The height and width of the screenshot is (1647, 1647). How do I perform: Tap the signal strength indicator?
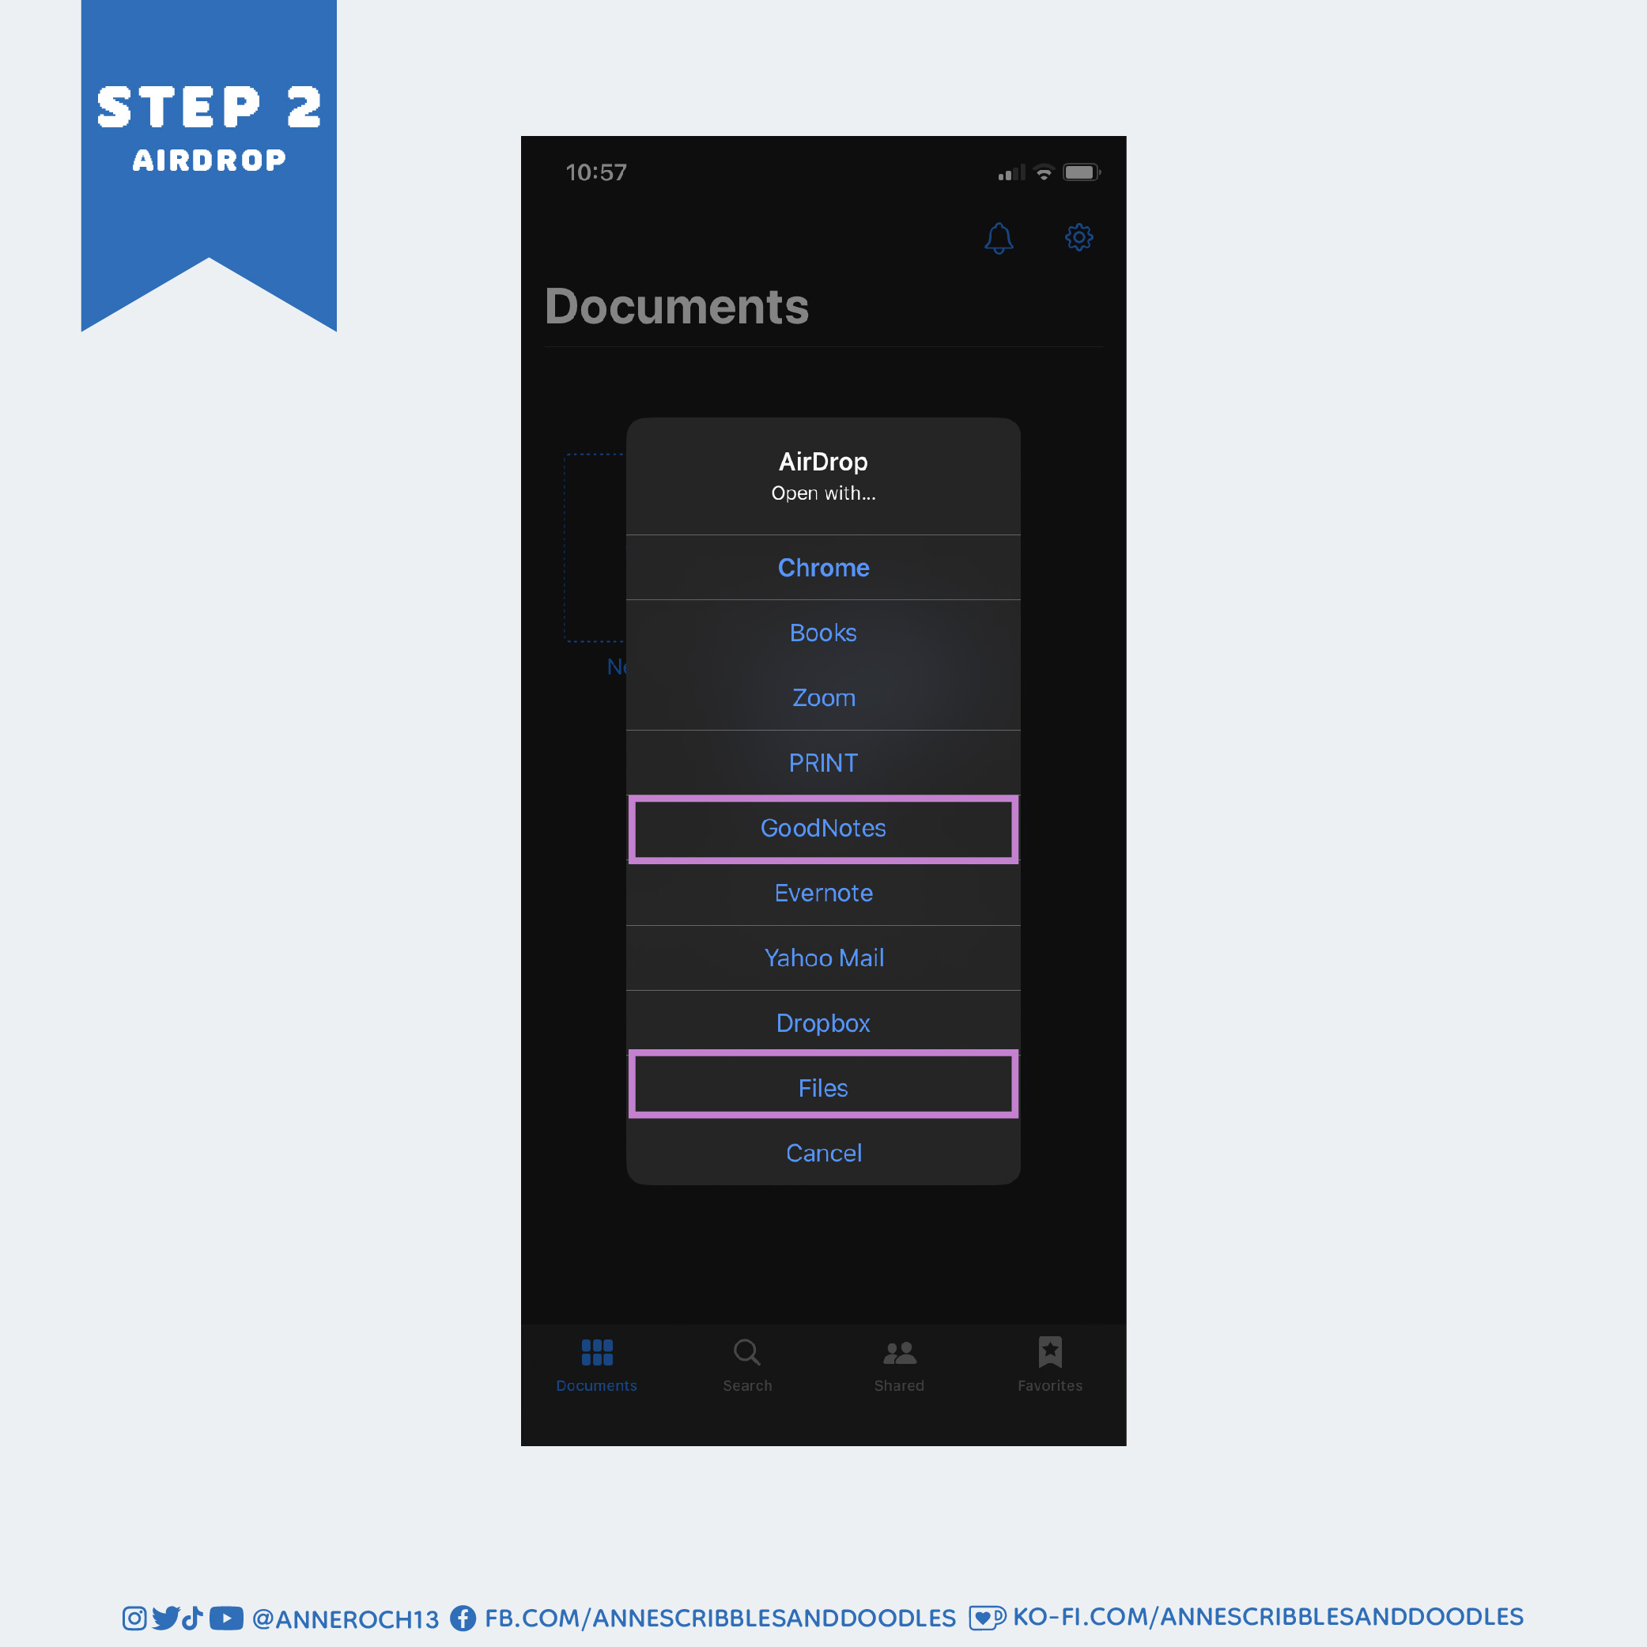(1007, 169)
